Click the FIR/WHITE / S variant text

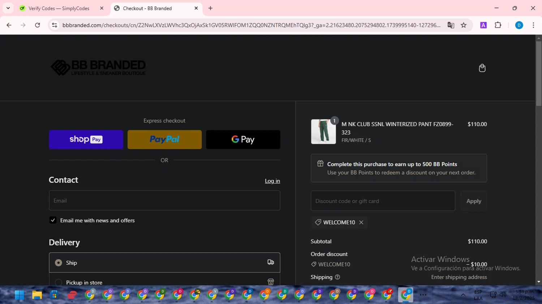pos(356,140)
